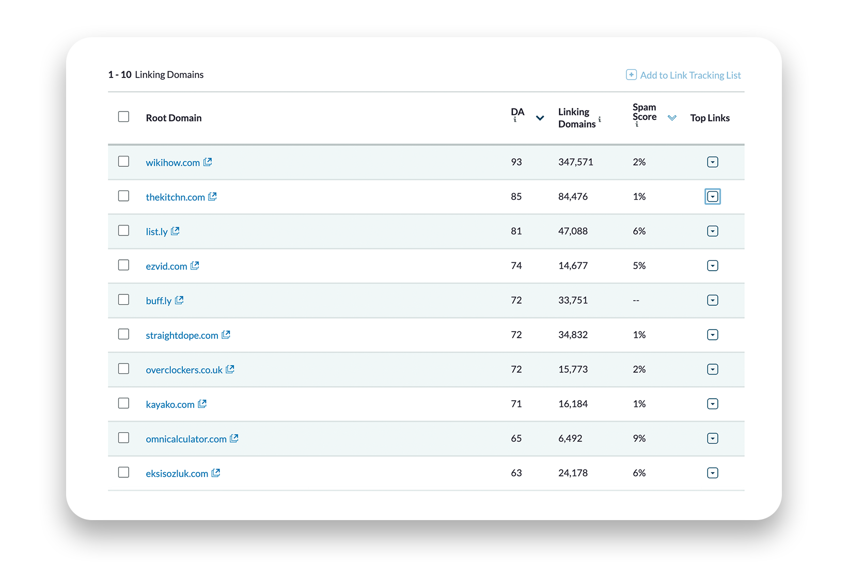Check the wikihow.com row checkbox
Screen dimensions: 848x580
tap(123, 162)
